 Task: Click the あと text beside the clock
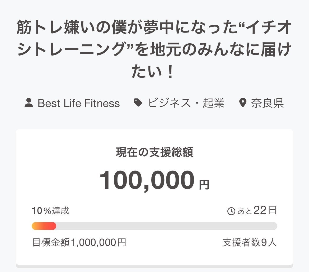click(245, 211)
